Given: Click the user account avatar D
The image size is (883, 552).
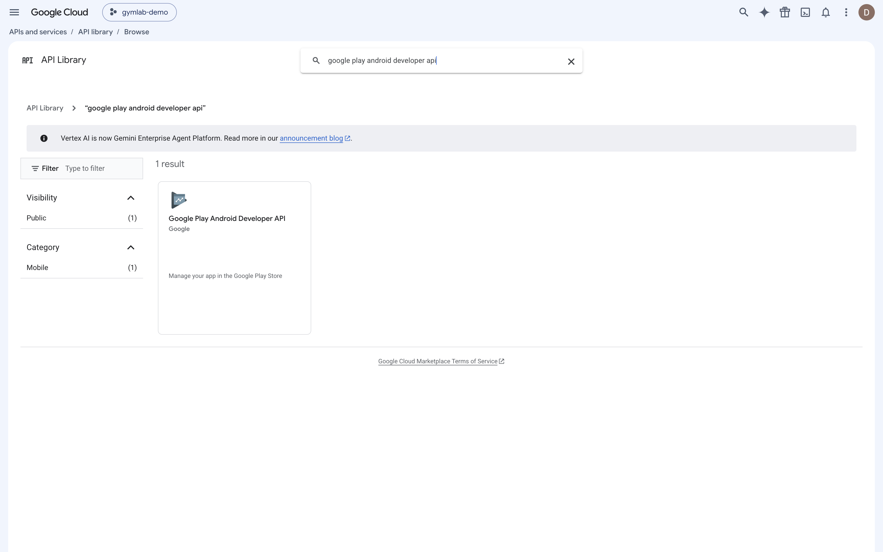Looking at the screenshot, I should (x=866, y=12).
